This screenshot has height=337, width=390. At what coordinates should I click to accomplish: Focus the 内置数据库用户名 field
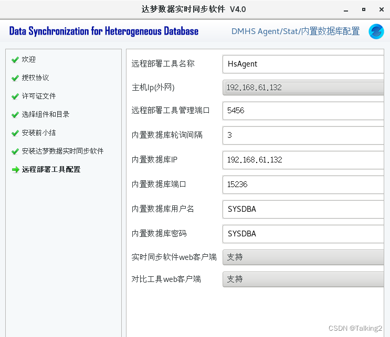[x=303, y=209]
